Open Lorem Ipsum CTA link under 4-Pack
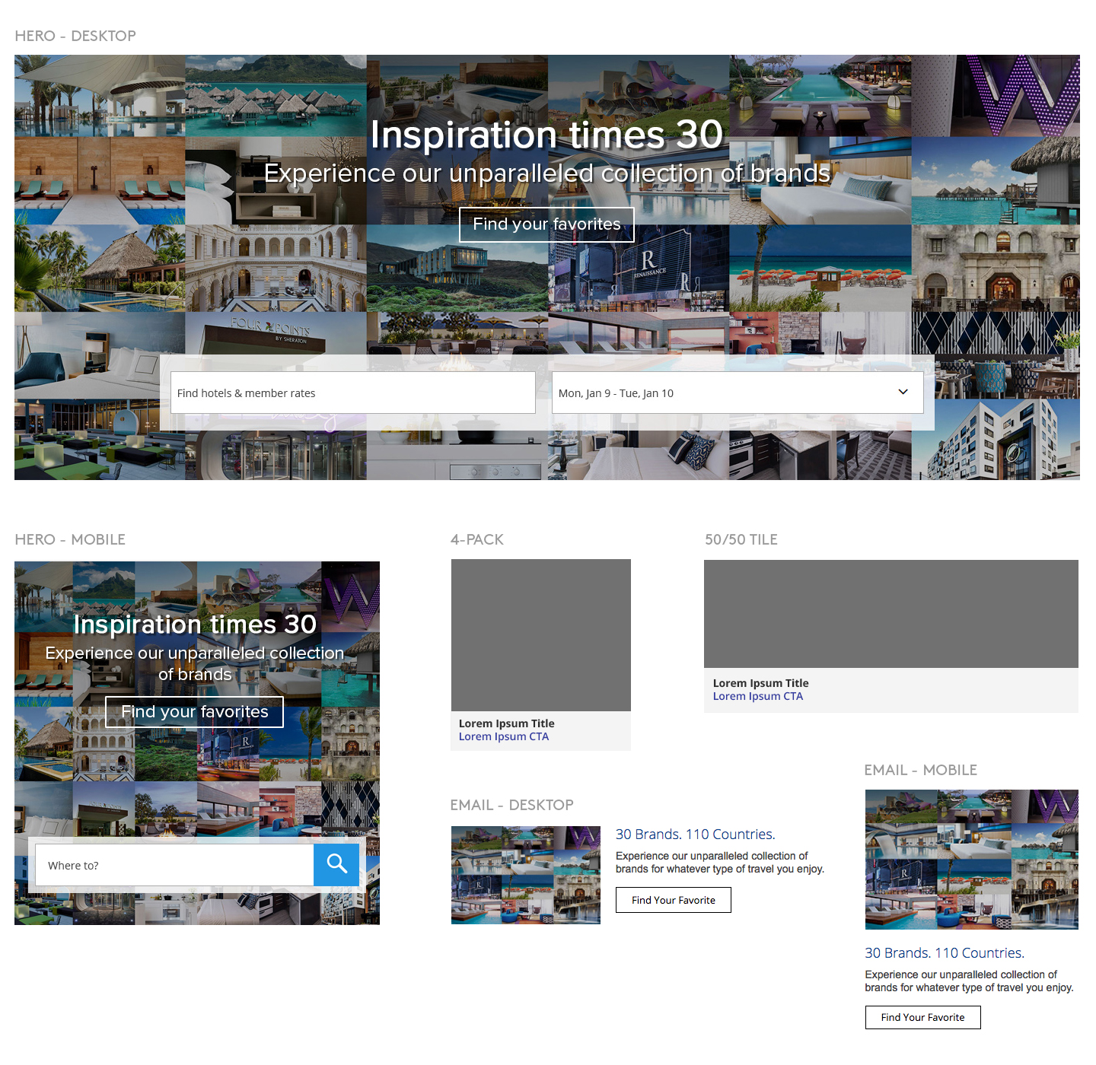Viewport: 1096px width, 1065px height. [x=503, y=736]
